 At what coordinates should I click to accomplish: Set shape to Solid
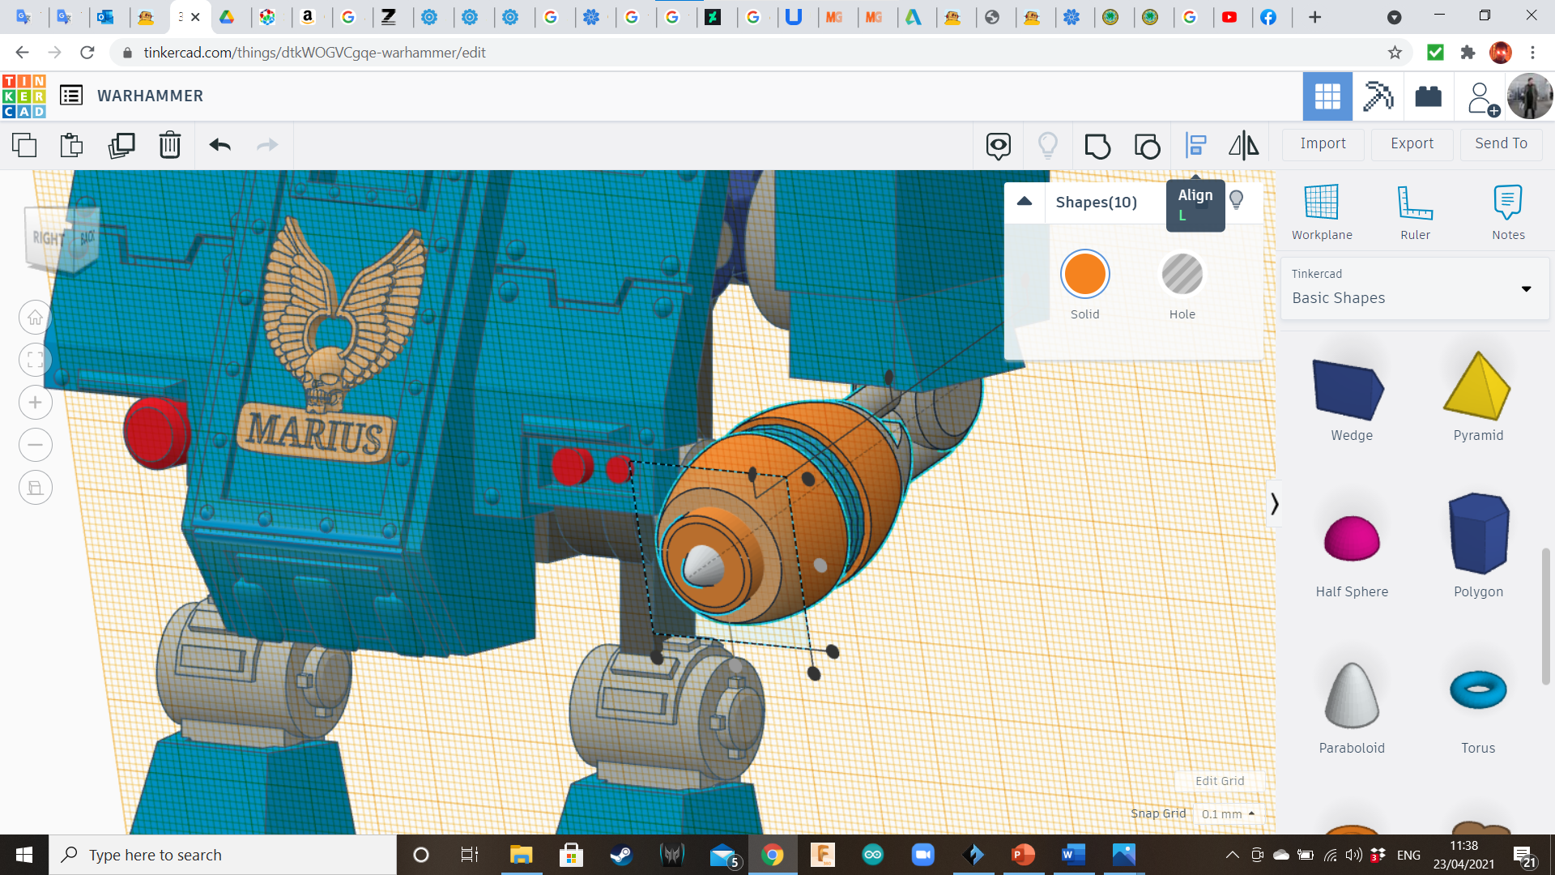[1084, 275]
